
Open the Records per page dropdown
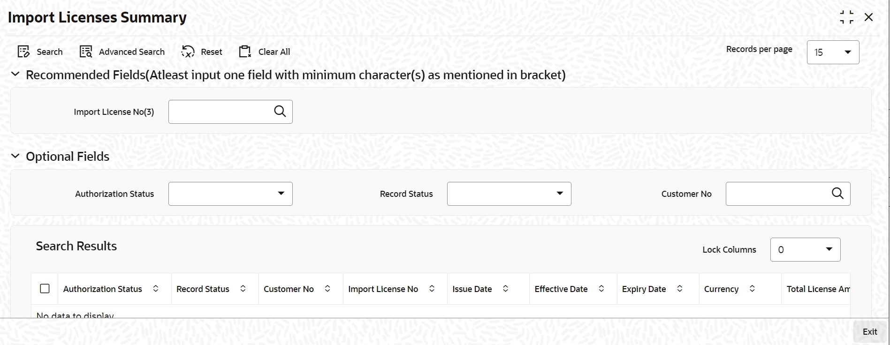(x=833, y=52)
